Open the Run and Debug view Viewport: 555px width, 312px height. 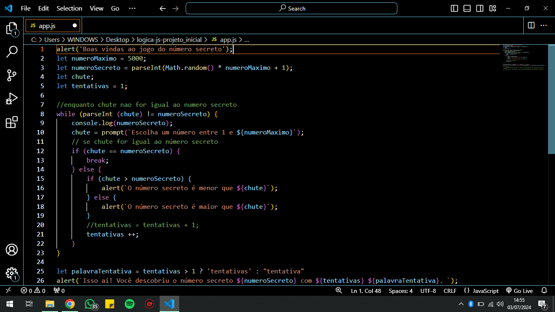(12, 99)
